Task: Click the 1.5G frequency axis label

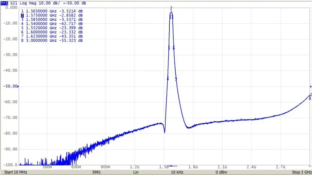Action: tap(163, 167)
